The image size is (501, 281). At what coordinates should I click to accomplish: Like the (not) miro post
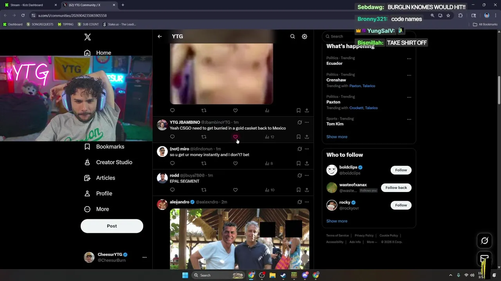coord(235,164)
